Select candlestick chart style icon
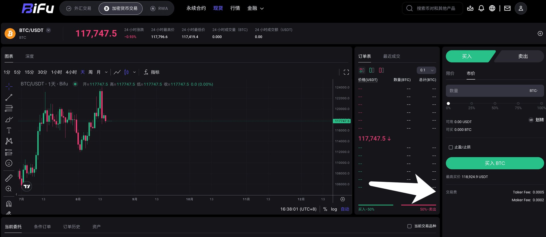 click(127, 72)
